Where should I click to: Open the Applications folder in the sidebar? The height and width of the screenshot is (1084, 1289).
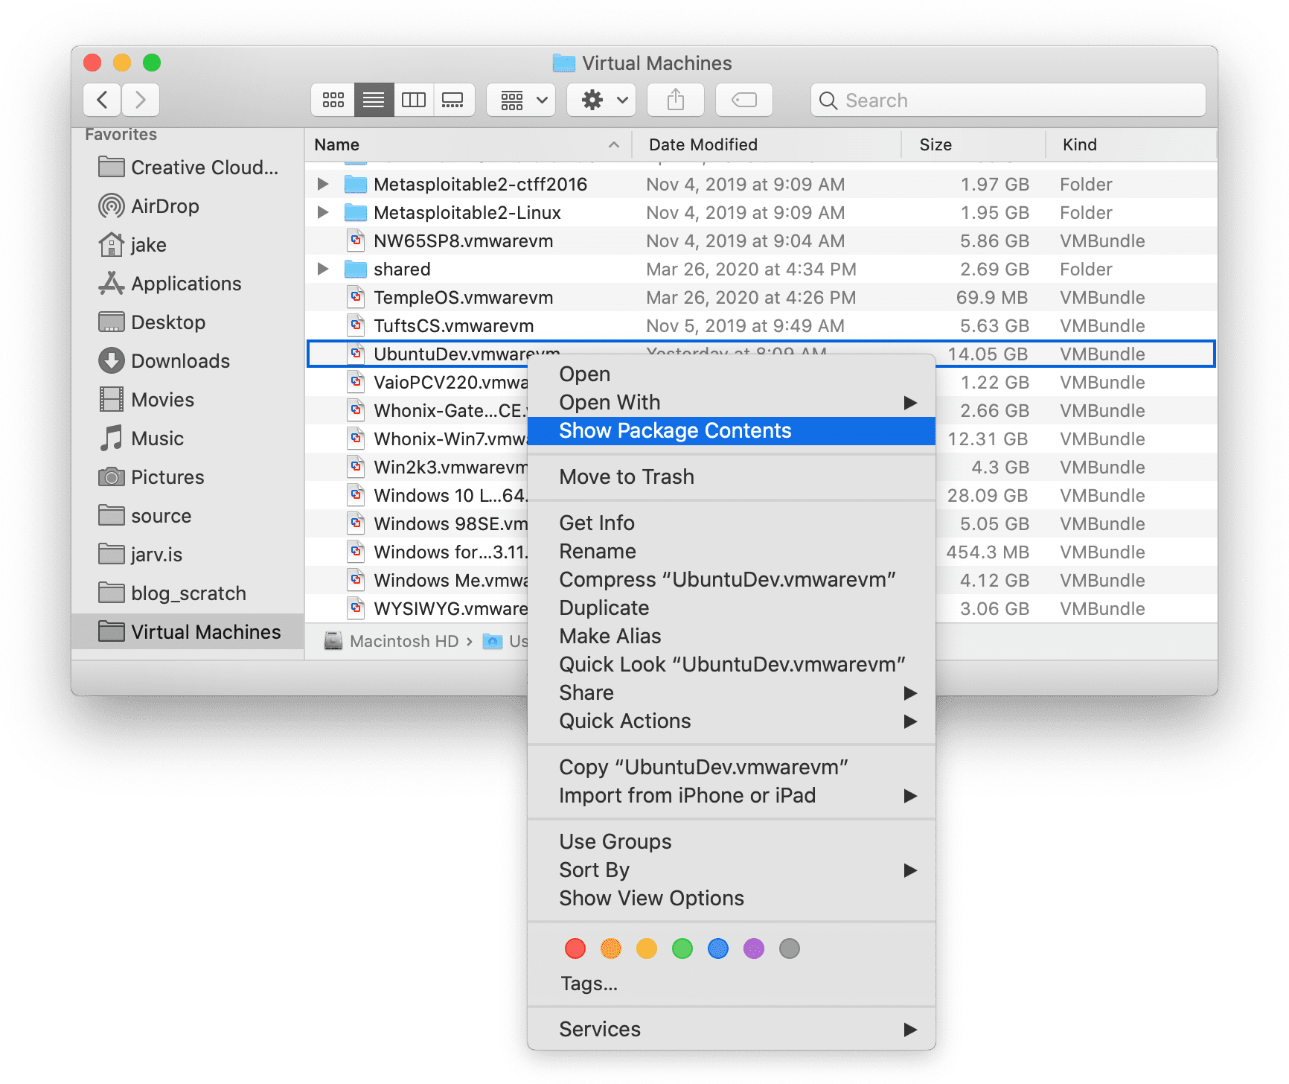coord(186,283)
